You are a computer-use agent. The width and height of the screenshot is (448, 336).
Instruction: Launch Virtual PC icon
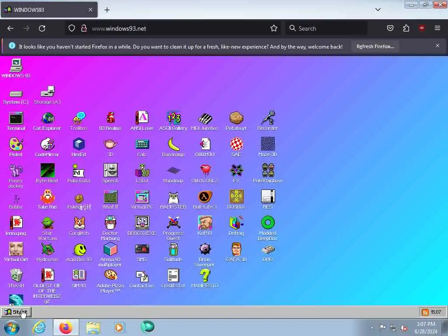pyautogui.click(x=142, y=199)
